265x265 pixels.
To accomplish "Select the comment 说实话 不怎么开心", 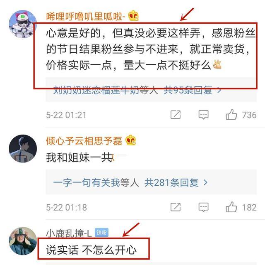I will (91, 250).
